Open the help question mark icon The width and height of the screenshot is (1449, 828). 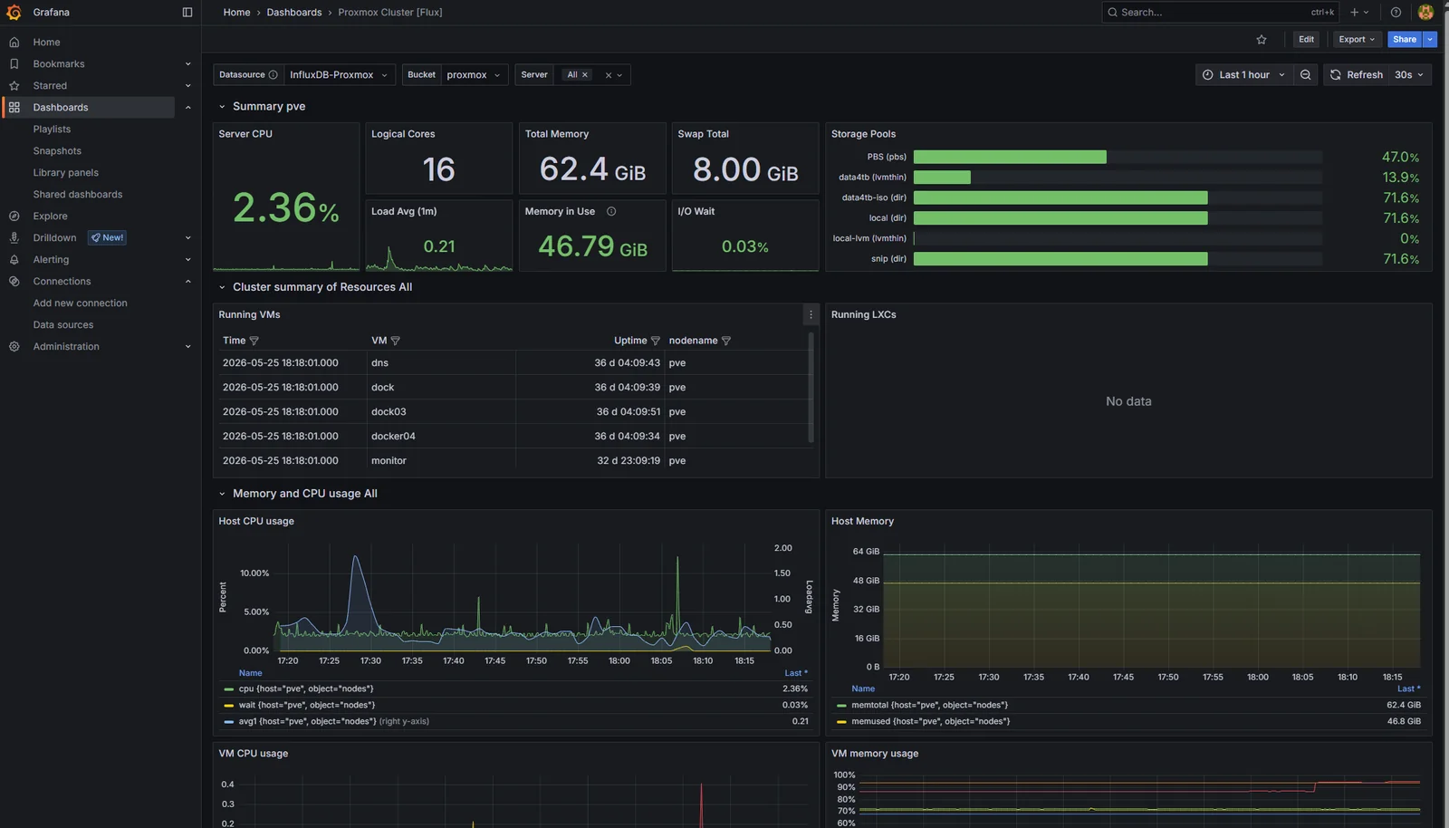click(x=1396, y=13)
